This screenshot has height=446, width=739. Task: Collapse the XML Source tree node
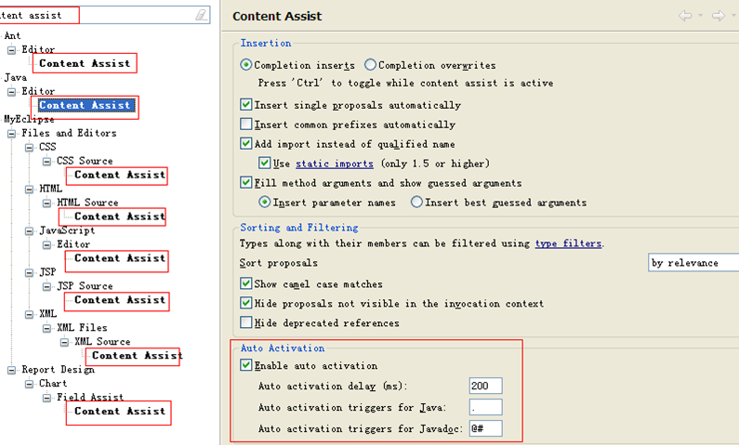(64, 342)
